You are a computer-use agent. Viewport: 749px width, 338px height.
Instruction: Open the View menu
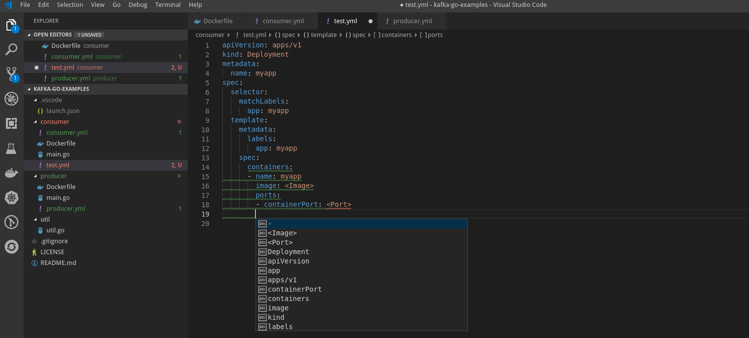[x=98, y=5]
